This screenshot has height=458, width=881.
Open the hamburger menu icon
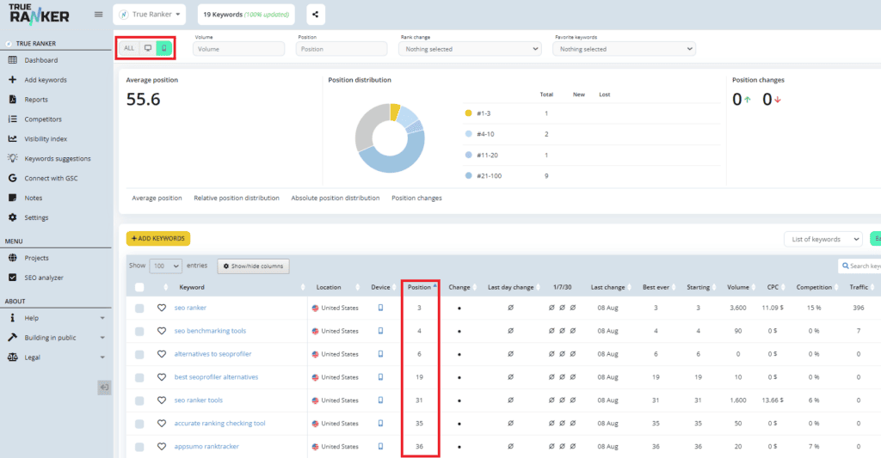point(98,14)
